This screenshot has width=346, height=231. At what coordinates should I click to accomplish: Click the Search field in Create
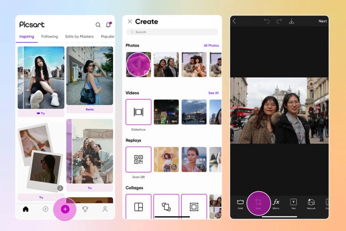pos(172,32)
